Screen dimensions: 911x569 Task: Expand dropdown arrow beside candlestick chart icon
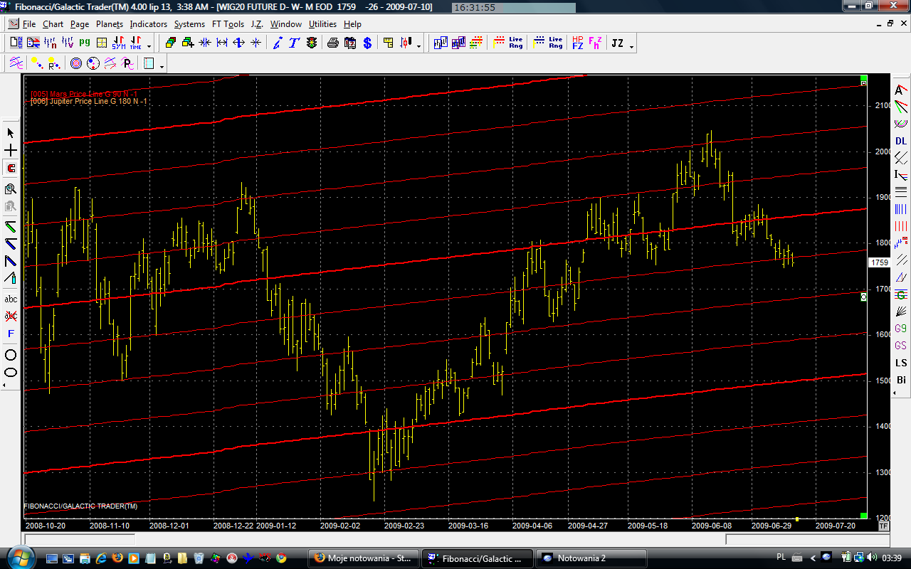[x=418, y=46]
